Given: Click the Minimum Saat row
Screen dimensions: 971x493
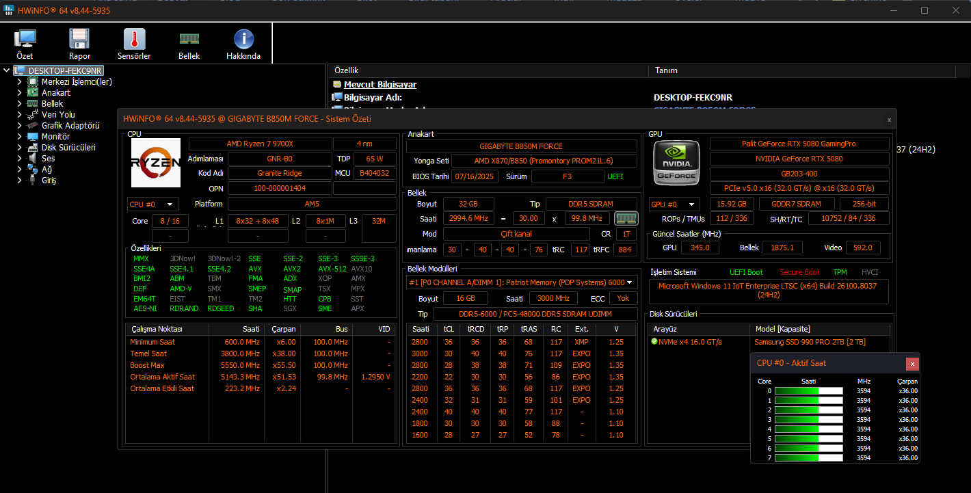Looking at the screenshot, I should click(260, 342).
